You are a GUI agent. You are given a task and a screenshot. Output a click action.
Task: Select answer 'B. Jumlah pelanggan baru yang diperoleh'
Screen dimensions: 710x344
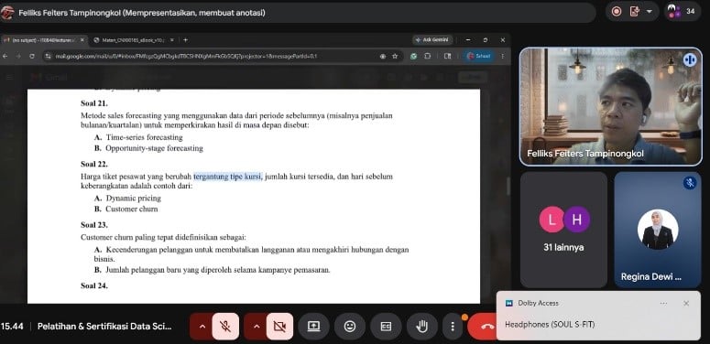coord(212,270)
